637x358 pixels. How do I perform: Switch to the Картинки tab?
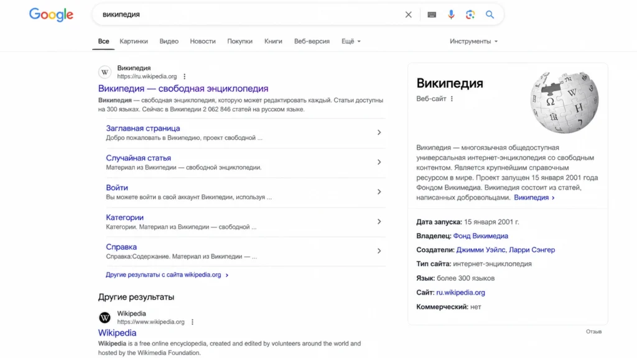[134, 42]
